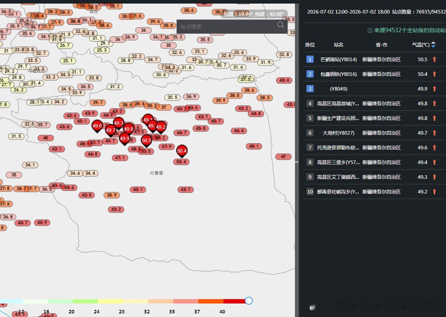
Task: Click the 站点数量 station count text
Action: [x=419, y=12]
